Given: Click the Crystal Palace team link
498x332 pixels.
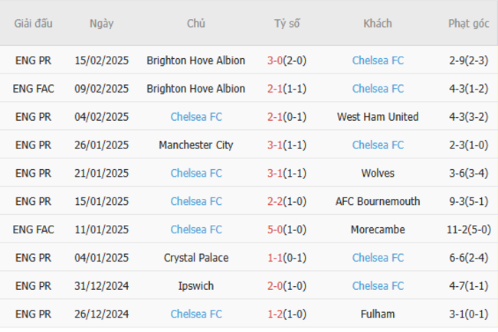Looking at the screenshot, I should click(196, 258).
